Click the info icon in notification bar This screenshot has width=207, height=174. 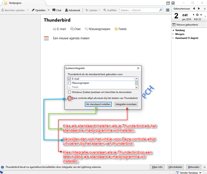2,167
